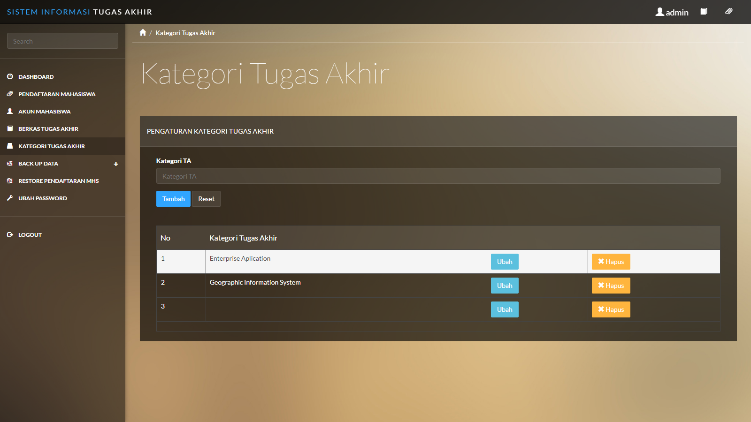Image resolution: width=751 pixels, height=422 pixels.
Task: Click the user icon beside Akun Mahasiswa
Action: coord(10,111)
